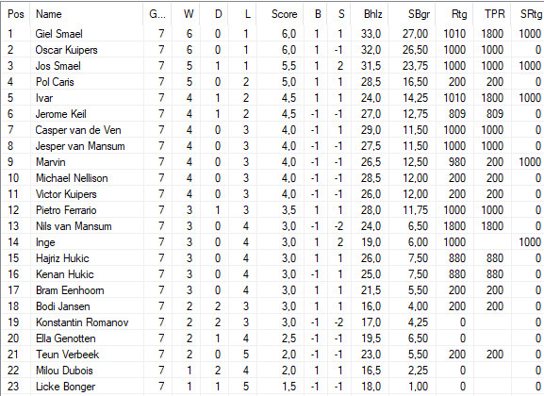Click the Rtg column header
The height and width of the screenshot is (396, 544).
tap(453, 14)
